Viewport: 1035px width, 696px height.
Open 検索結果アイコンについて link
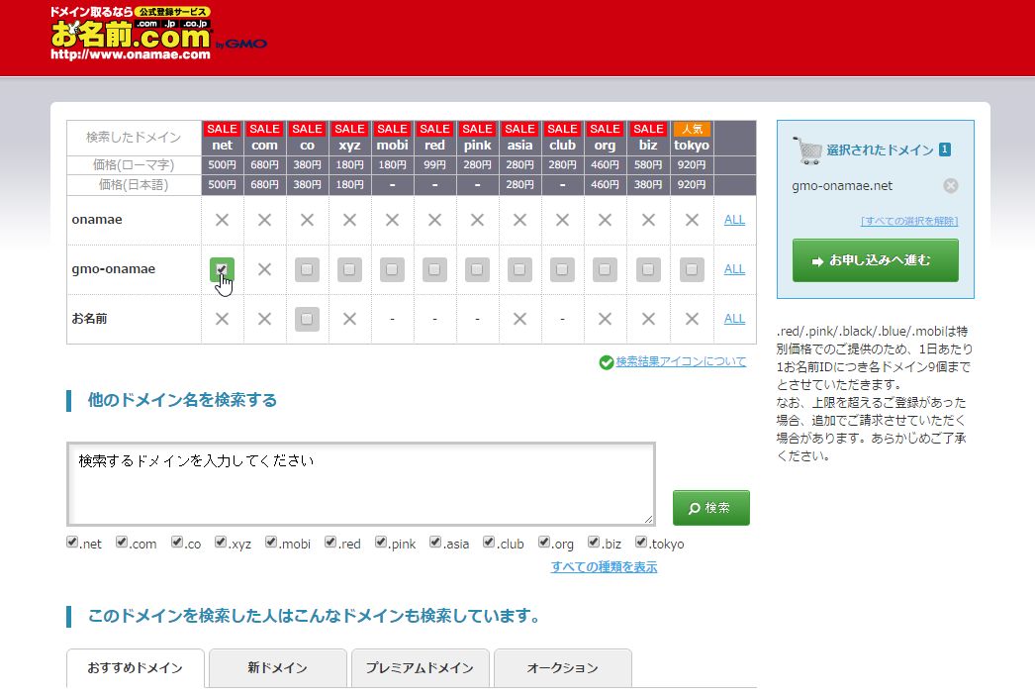click(681, 362)
